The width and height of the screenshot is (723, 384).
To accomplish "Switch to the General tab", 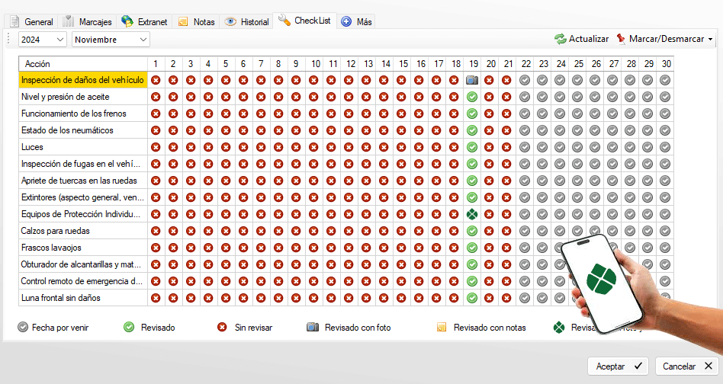I will click(x=32, y=22).
